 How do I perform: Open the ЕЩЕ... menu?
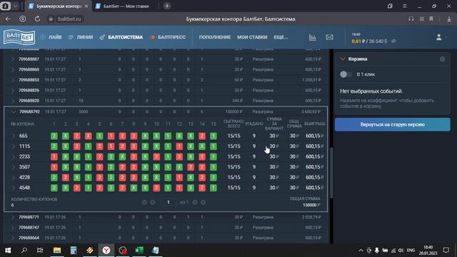(281, 37)
